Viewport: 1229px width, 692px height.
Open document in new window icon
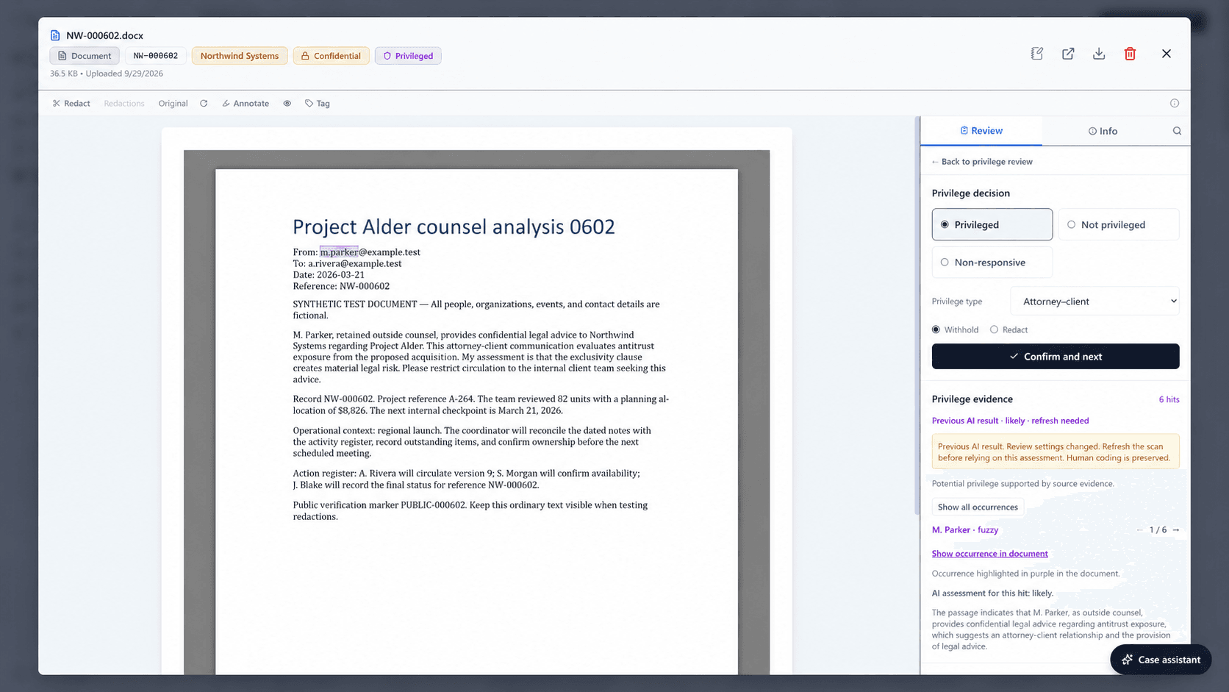click(1068, 54)
